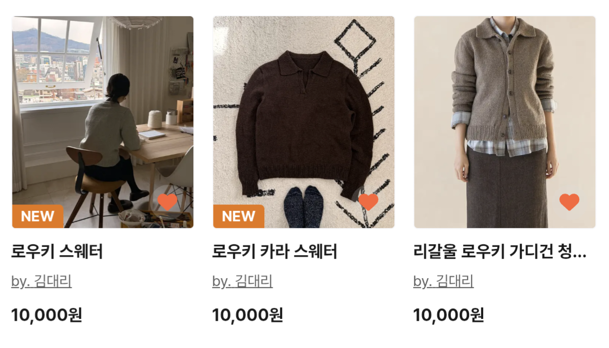Open the gray cardigan product photo
The image size is (609, 348).
(505, 122)
